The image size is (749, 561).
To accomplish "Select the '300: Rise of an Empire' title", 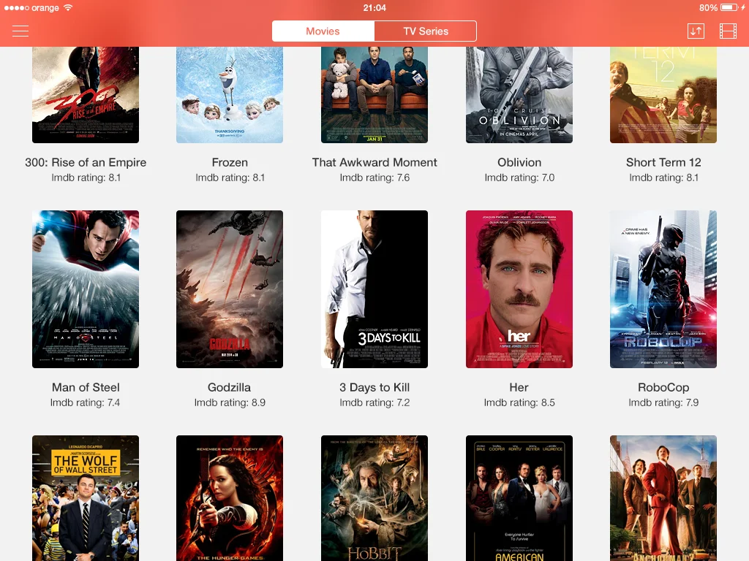I will [x=86, y=162].
